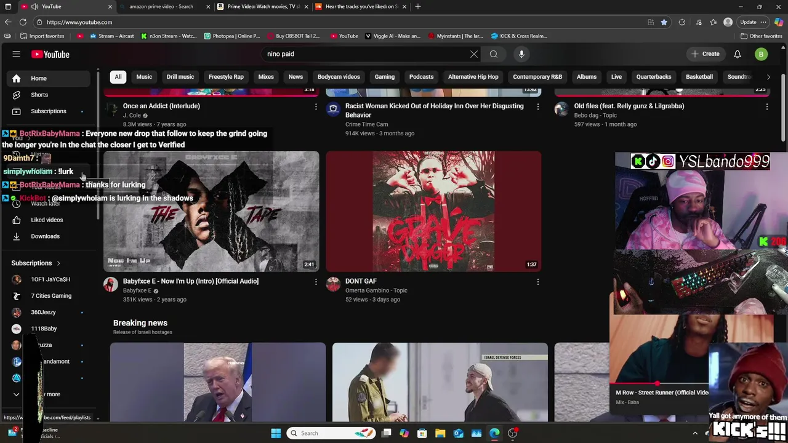Select the Music filter chip
788x443 pixels.
point(144,77)
